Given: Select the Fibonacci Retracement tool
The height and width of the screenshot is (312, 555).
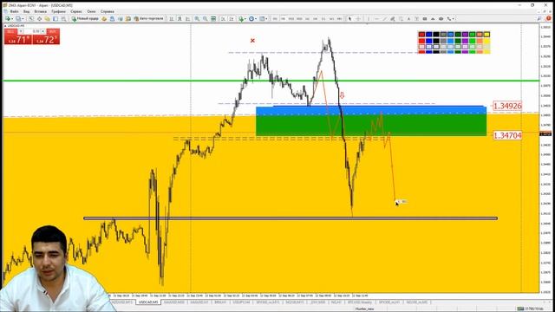Looking at the screenshot, I should point(401,18).
